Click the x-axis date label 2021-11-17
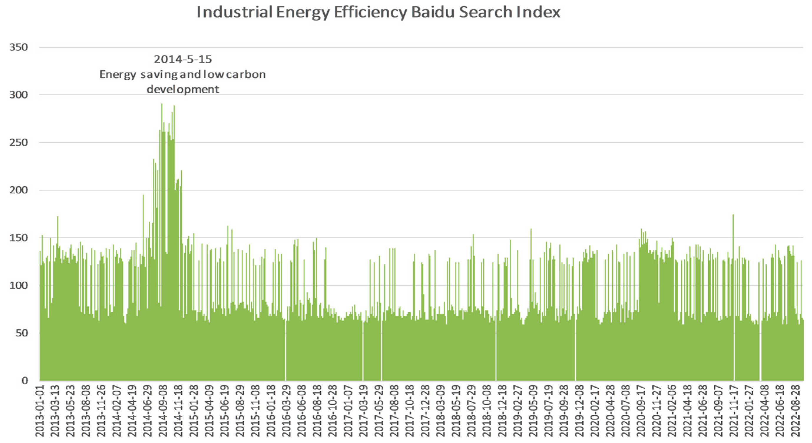The height and width of the screenshot is (443, 812). pyautogui.click(x=734, y=411)
